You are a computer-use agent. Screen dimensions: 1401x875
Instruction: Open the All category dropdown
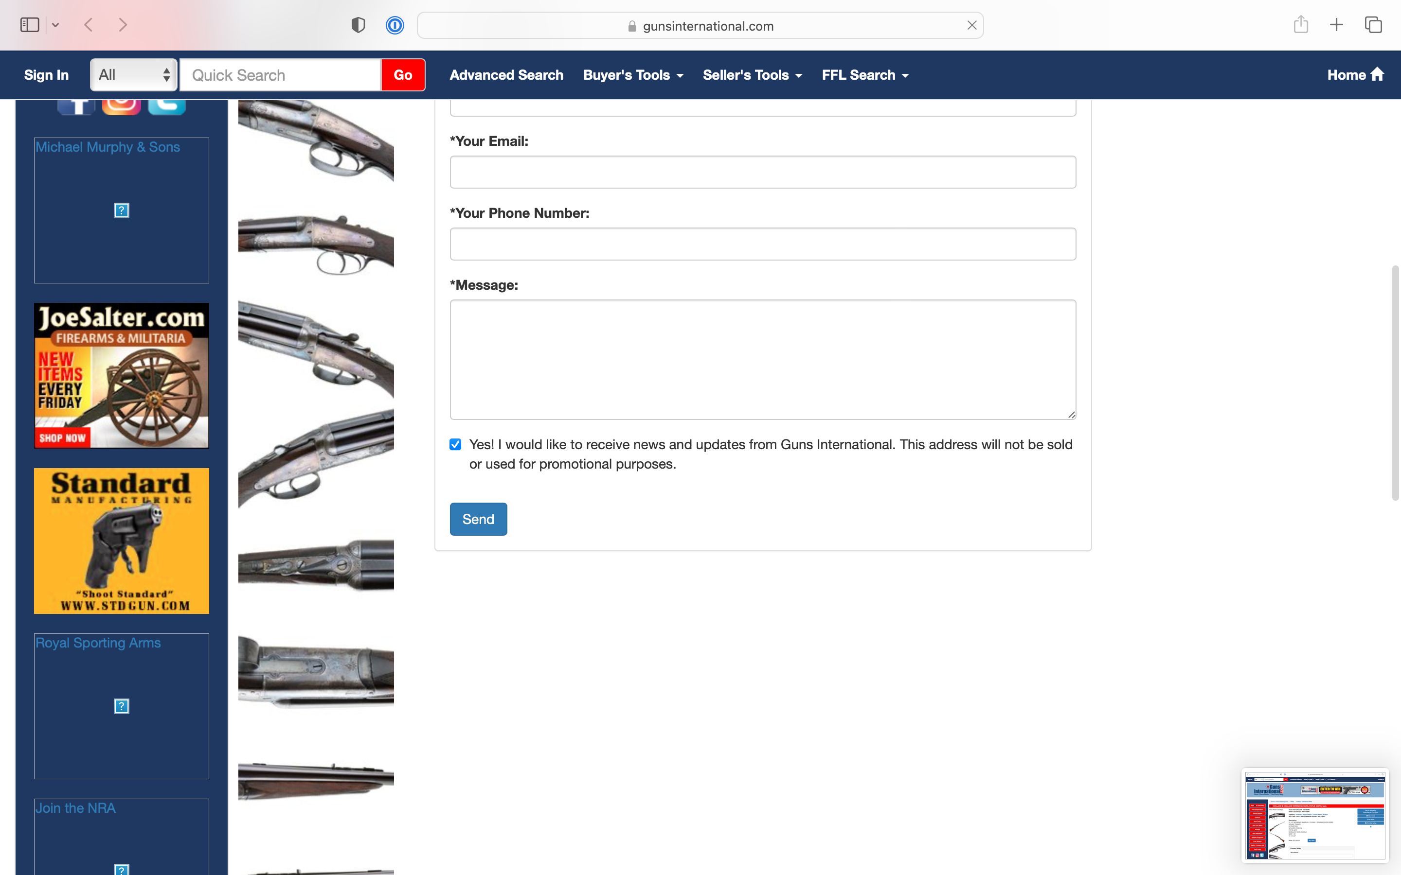click(x=134, y=75)
